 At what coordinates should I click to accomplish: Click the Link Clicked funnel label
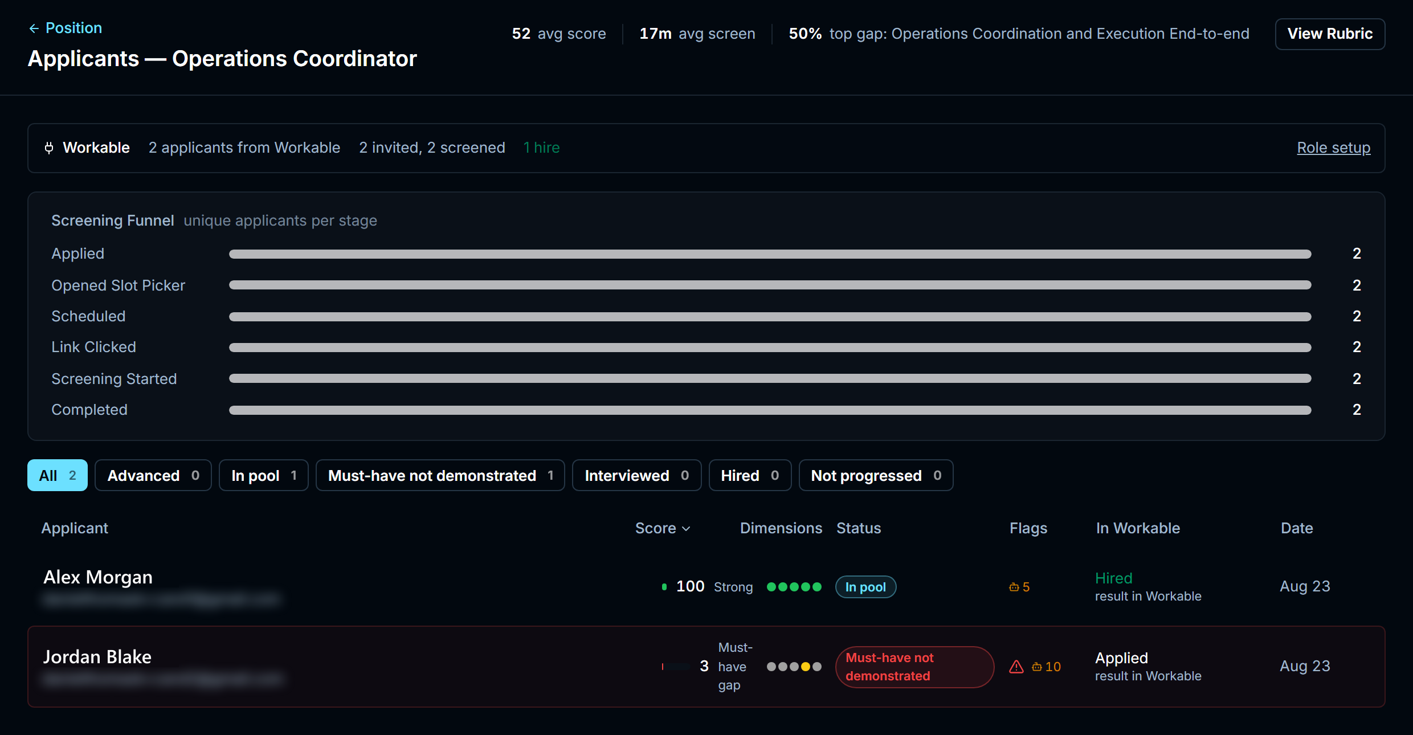tap(93, 347)
